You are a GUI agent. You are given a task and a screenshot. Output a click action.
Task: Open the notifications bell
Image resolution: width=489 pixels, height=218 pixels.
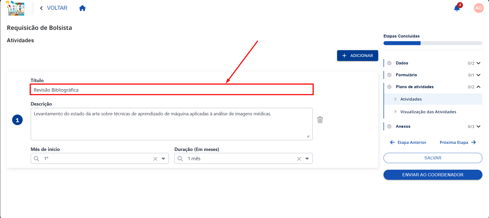[x=457, y=8]
